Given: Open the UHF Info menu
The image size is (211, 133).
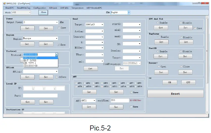Looking at the screenshot, I should [64, 8].
